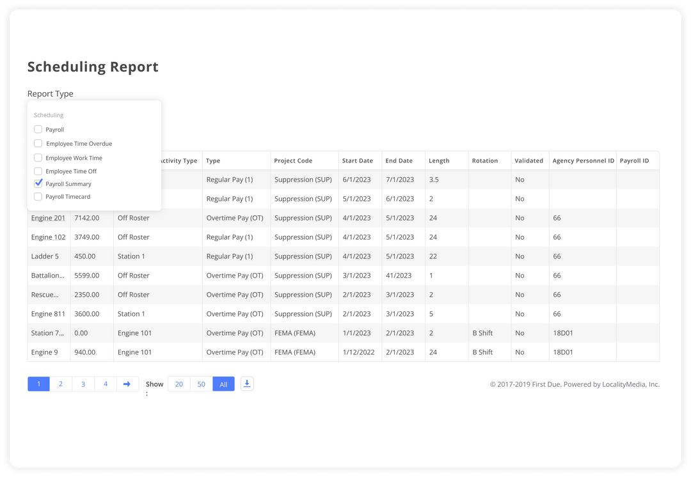Uncheck the Payroll Summary checkbox

coord(38,184)
